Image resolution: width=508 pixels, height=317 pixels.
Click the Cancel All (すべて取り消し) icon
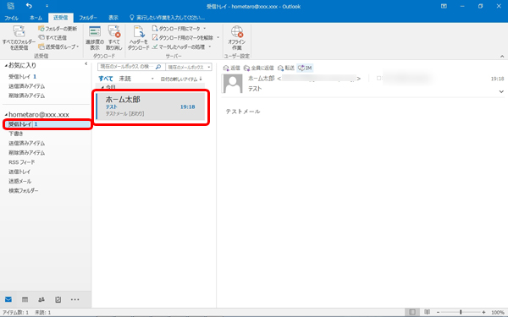pyautogui.click(x=114, y=32)
